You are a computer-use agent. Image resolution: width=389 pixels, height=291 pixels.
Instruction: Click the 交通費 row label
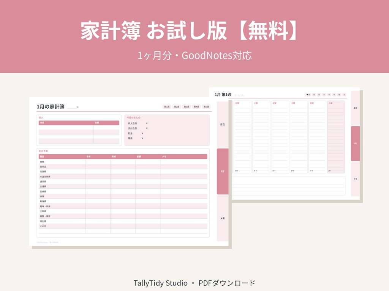click(43, 186)
